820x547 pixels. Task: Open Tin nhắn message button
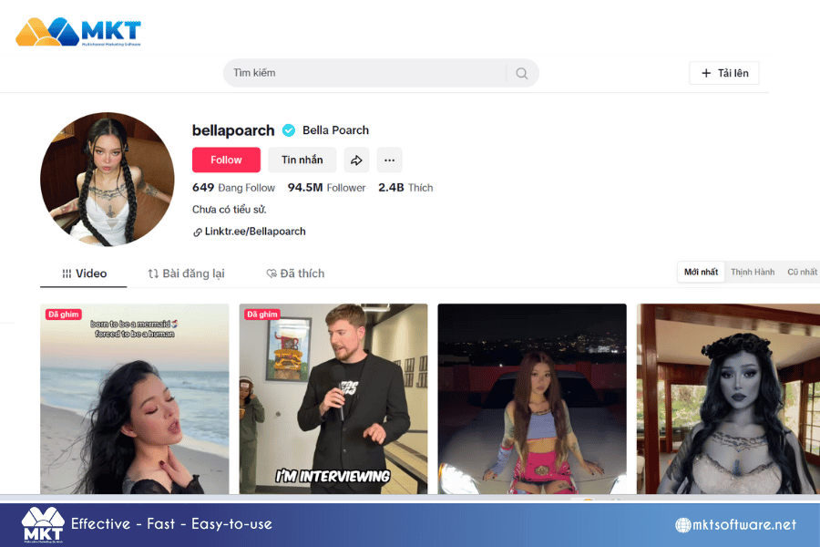pyautogui.click(x=302, y=160)
